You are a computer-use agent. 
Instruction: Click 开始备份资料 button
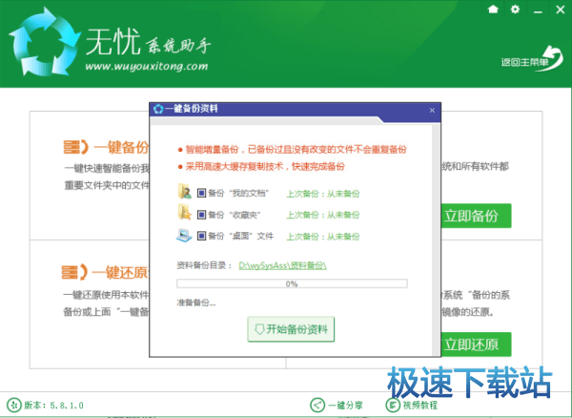click(x=291, y=329)
